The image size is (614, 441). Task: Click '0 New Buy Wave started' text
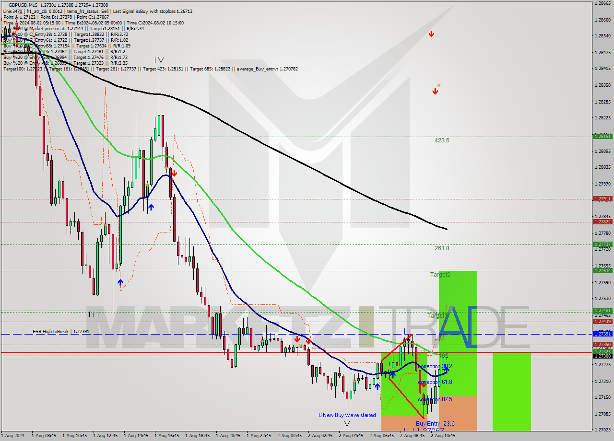(x=347, y=415)
